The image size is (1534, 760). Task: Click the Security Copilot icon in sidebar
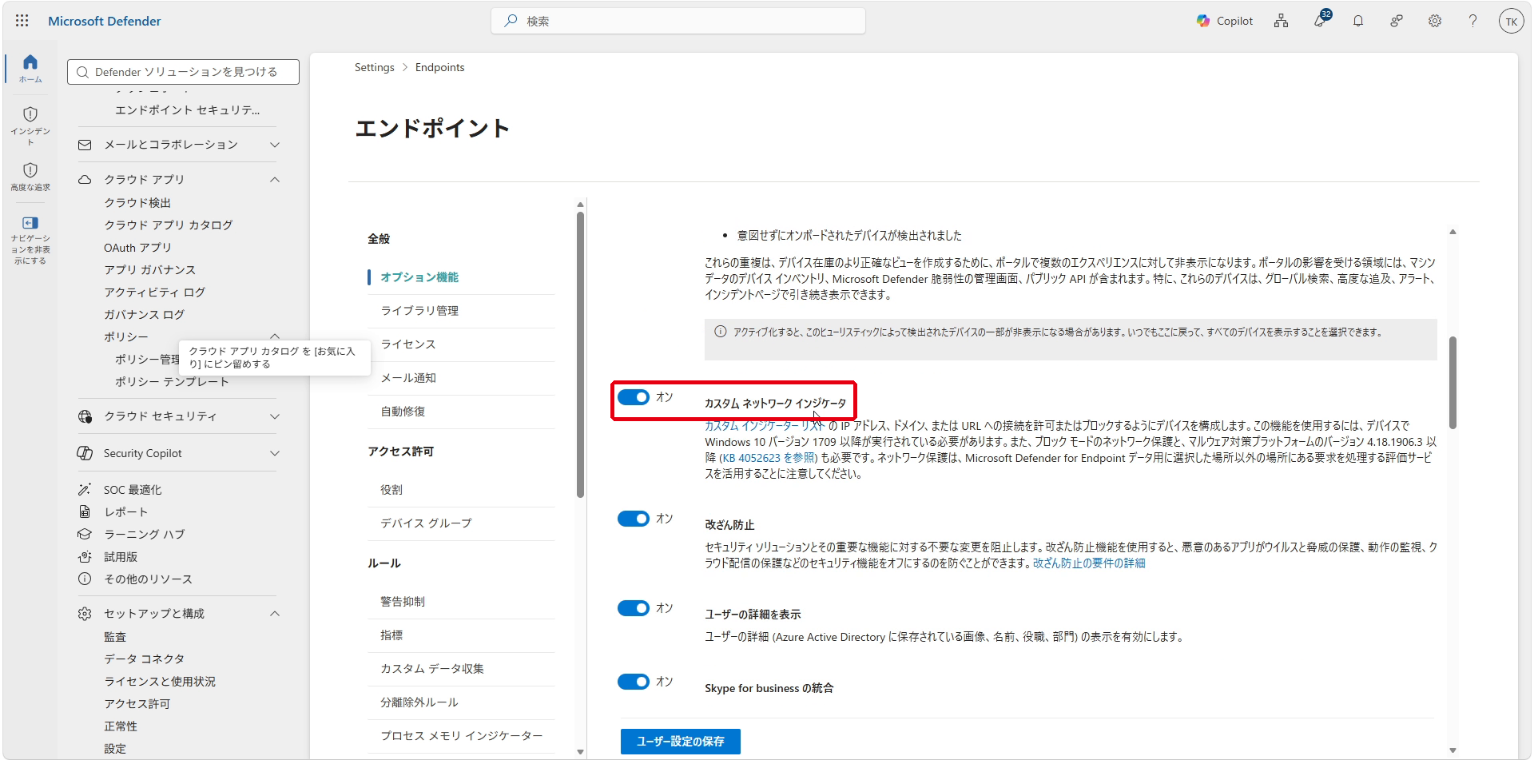point(85,453)
